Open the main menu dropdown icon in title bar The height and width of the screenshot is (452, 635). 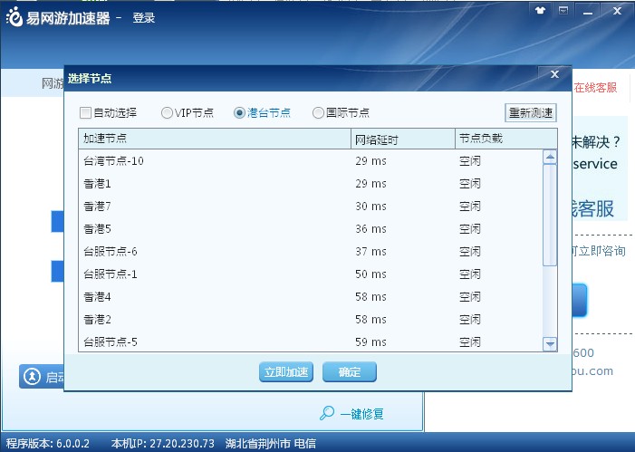pyautogui.click(x=563, y=11)
